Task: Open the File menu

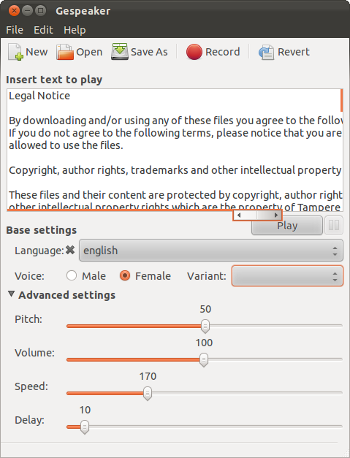Action: tap(15, 30)
